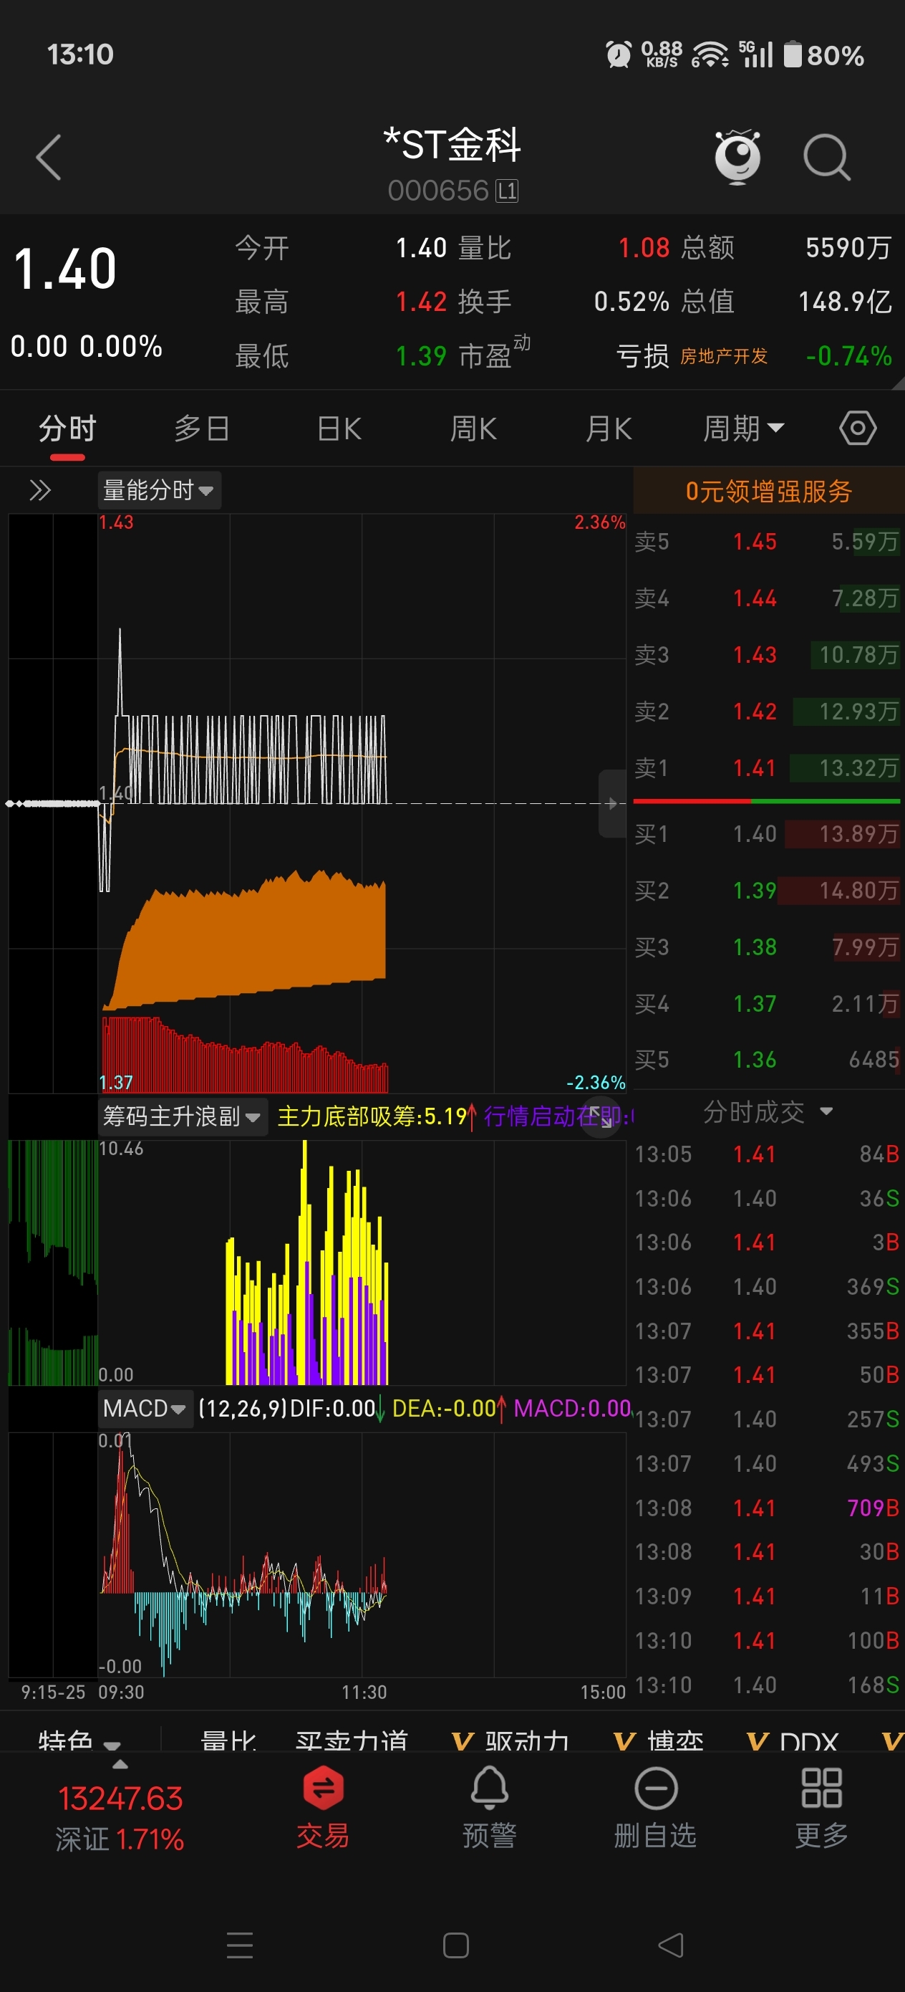Tap the 卖1 price 1.41 row
Image resolution: width=905 pixels, height=1992 pixels.
coord(768,768)
